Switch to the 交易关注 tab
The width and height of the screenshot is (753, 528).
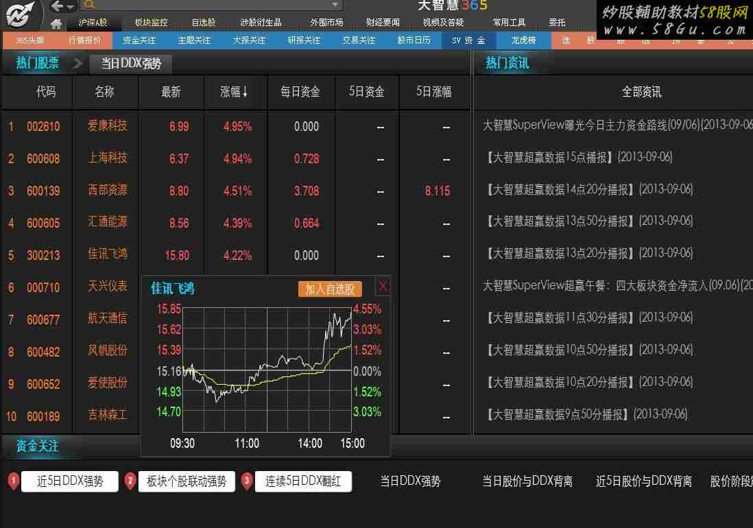coord(359,40)
